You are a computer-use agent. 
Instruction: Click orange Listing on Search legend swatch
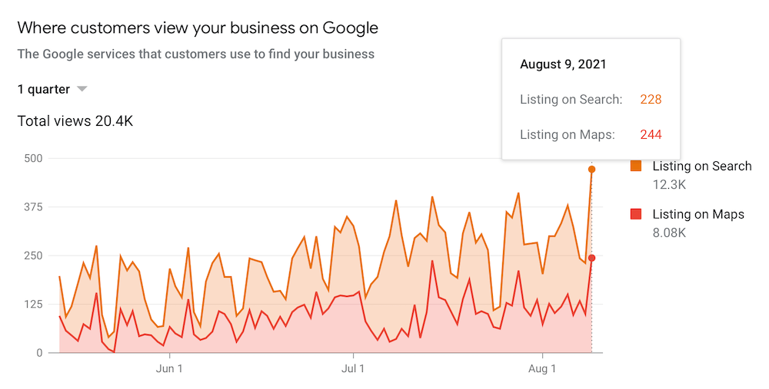tap(636, 166)
